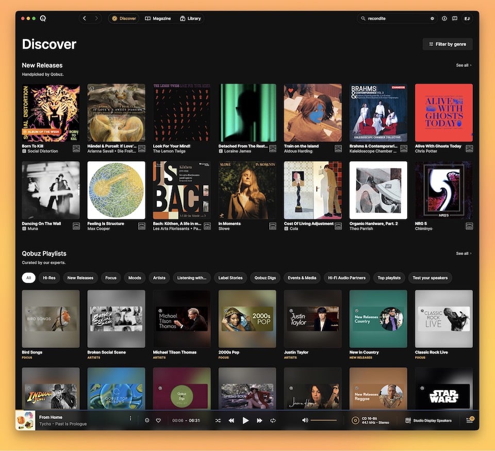The width and height of the screenshot is (495, 451).
Task: Skip to the previous track
Action: [x=231, y=421]
